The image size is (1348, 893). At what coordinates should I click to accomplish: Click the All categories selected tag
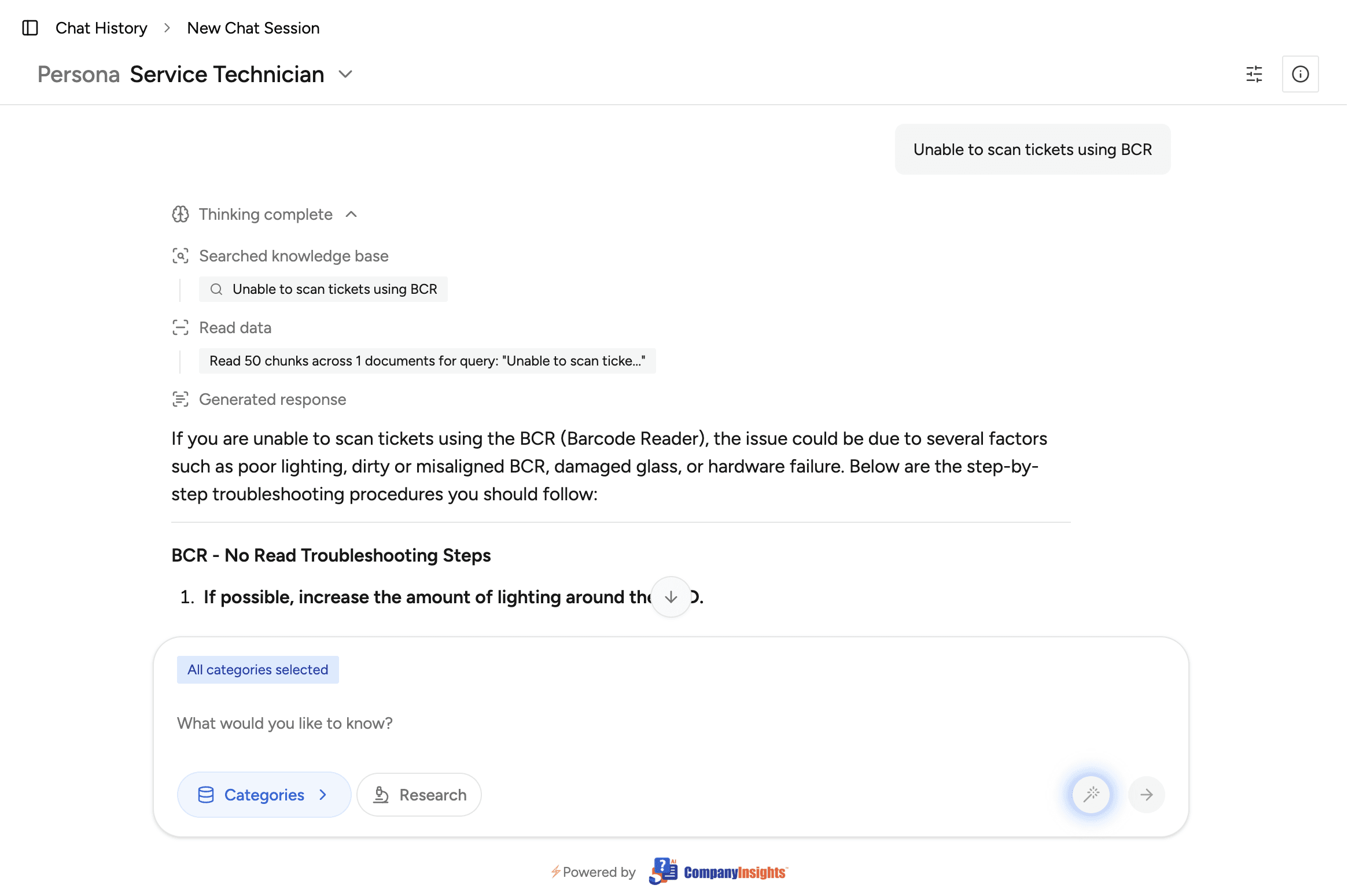[x=258, y=670]
